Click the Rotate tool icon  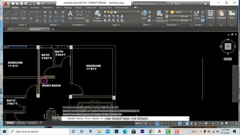[x=50, y=12]
